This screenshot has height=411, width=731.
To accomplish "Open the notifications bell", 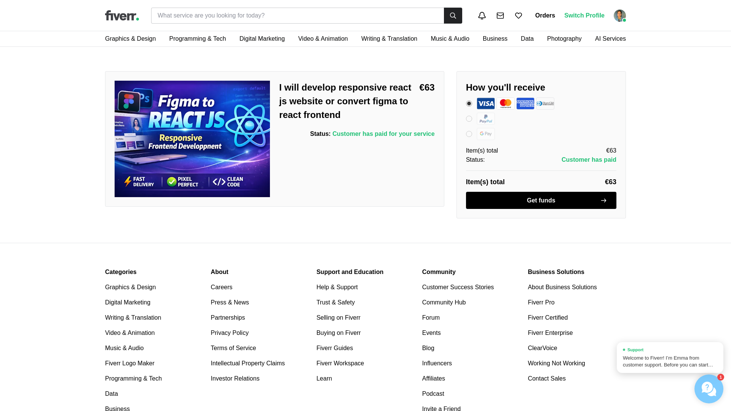I will pyautogui.click(x=482, y=16).
